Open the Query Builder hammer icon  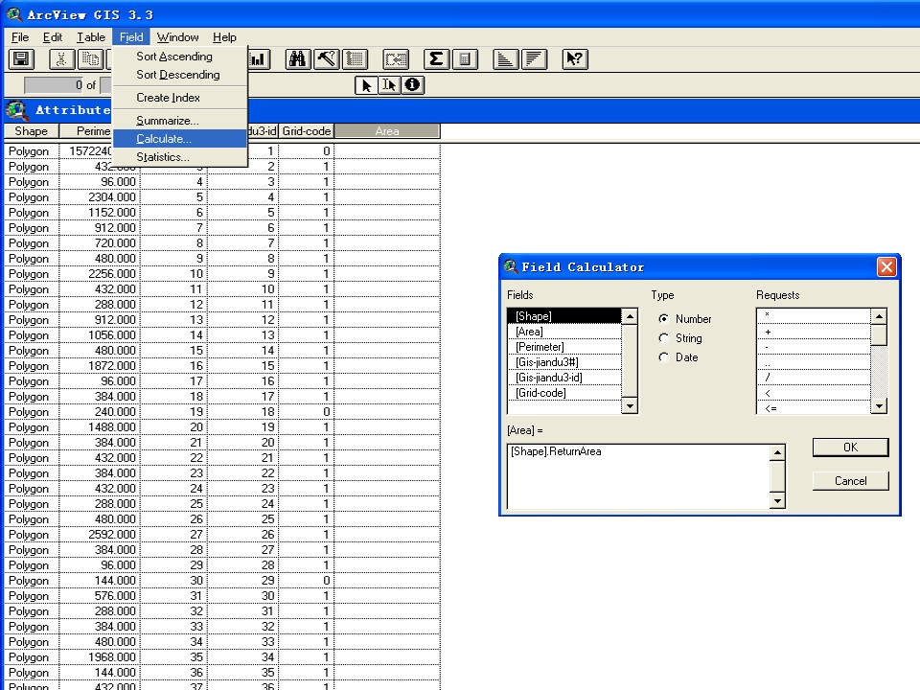327,59
